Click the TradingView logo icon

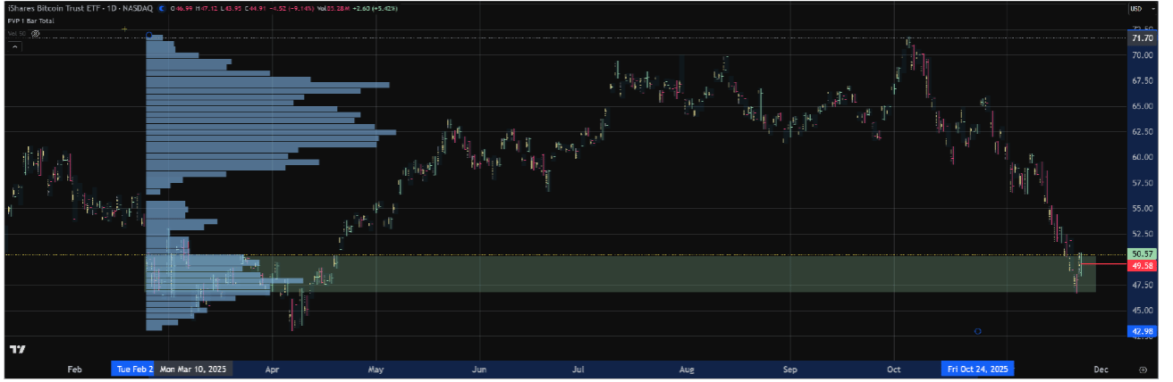coord(16,350)
